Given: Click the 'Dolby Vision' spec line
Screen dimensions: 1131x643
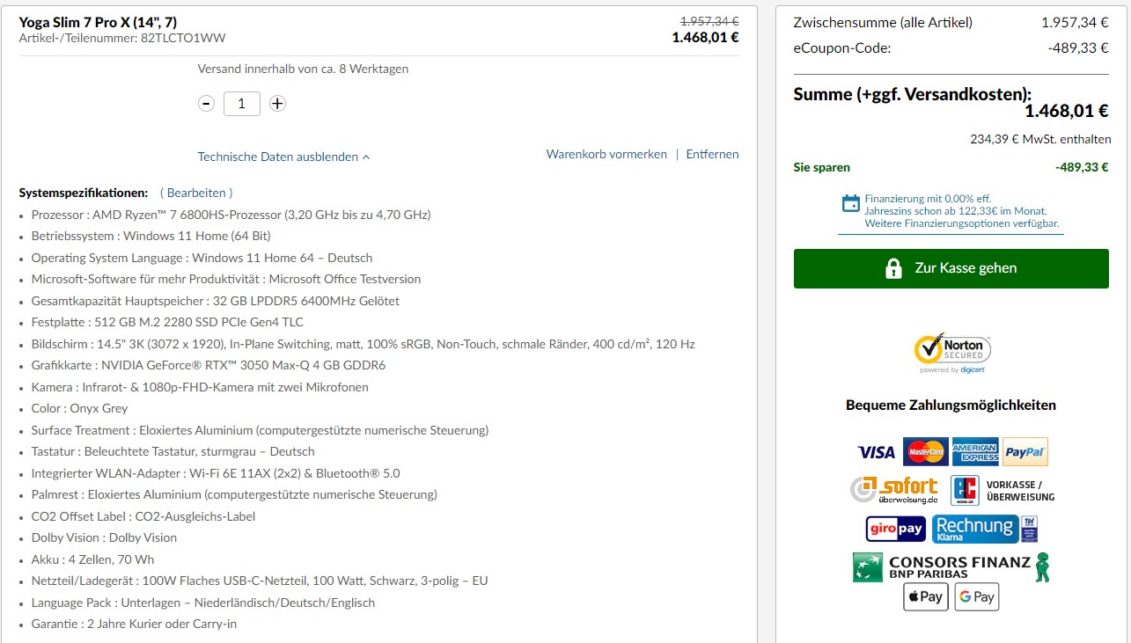Looking at the screenshot, I should pyautogui.click(x=104, y=537).
